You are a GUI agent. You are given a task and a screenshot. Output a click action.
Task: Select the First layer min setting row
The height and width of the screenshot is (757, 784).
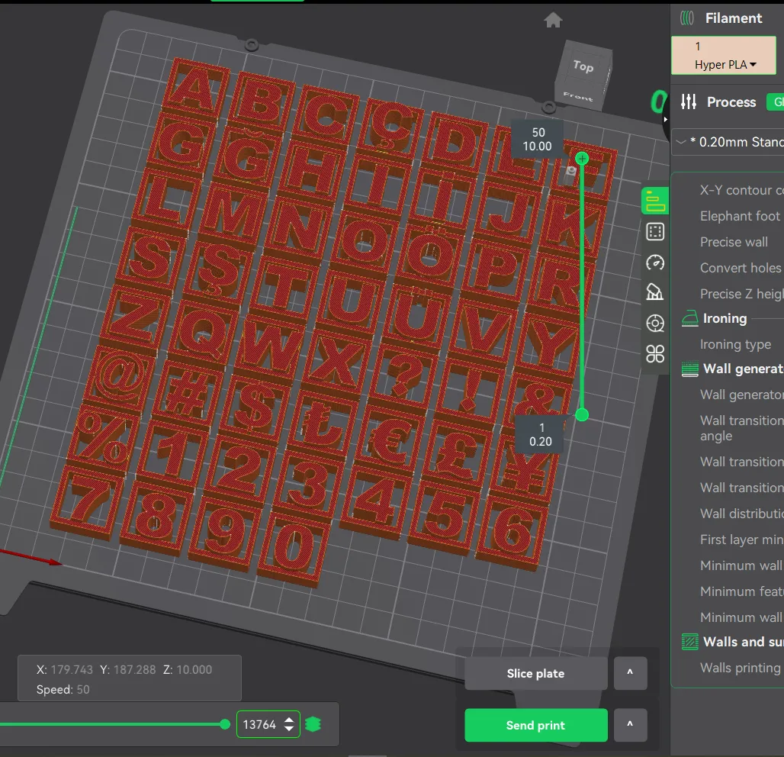pos(742,540)
